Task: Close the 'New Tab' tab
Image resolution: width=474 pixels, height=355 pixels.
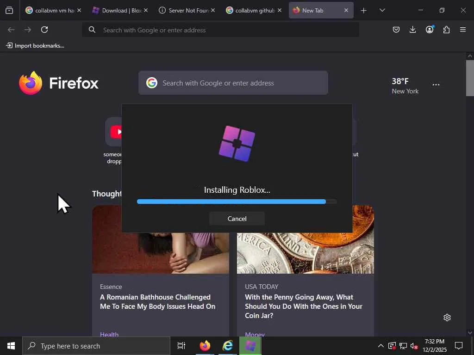Action: pyautogui.click(x=346, y=10)
